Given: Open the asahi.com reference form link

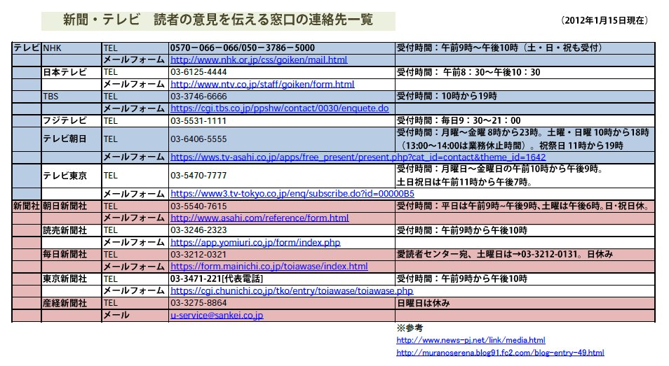Looking at the screenshot, I should 259,218.
